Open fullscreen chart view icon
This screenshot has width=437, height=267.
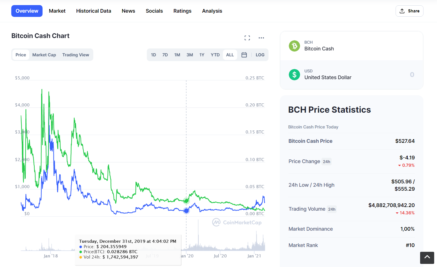(x=247, y=38)
